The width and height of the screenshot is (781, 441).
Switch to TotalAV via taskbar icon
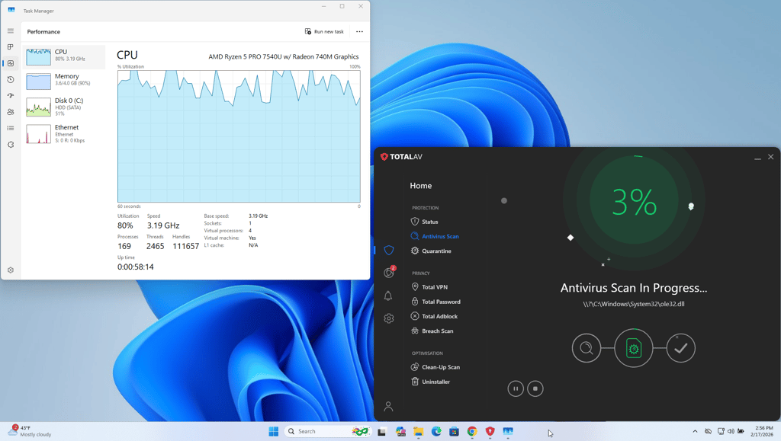click(x=490, y=432)
